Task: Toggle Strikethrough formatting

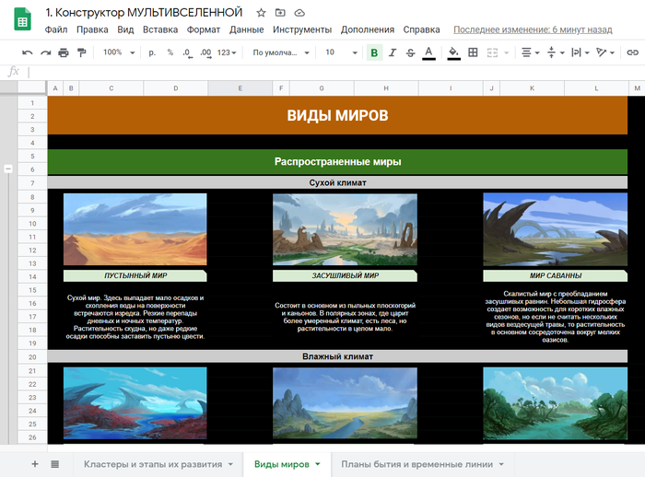Action: coord(410,52)
